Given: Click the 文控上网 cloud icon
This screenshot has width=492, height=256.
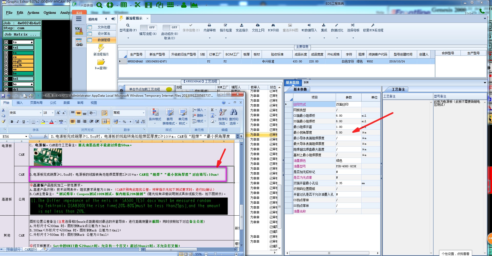Looking at the screenshot, I should click(x=258, y=25).
